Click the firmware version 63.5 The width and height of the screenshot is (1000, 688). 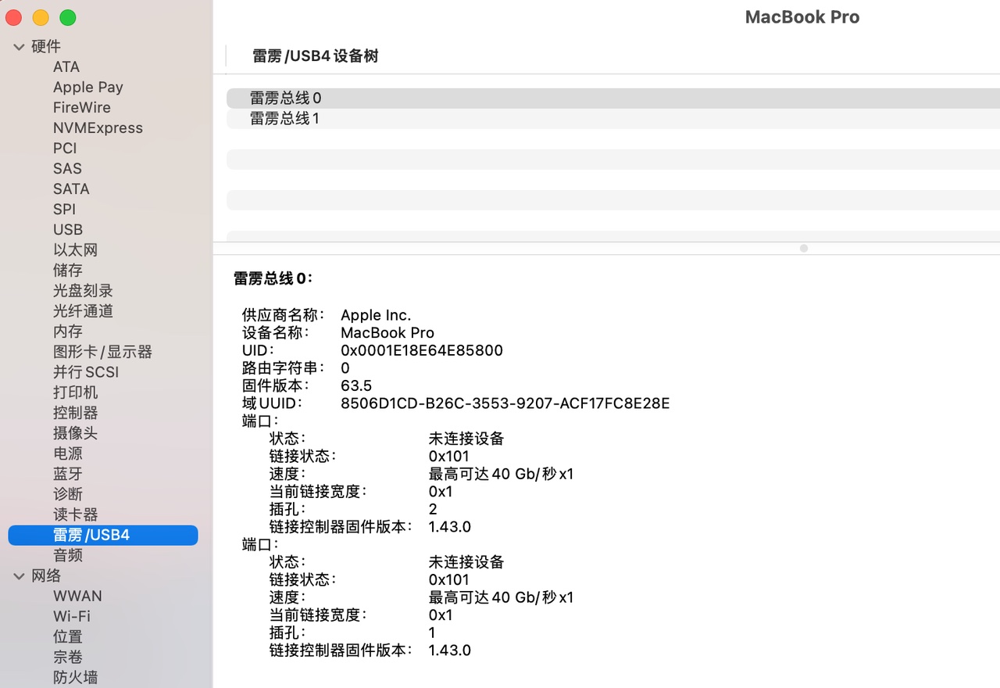click(356, 386)
